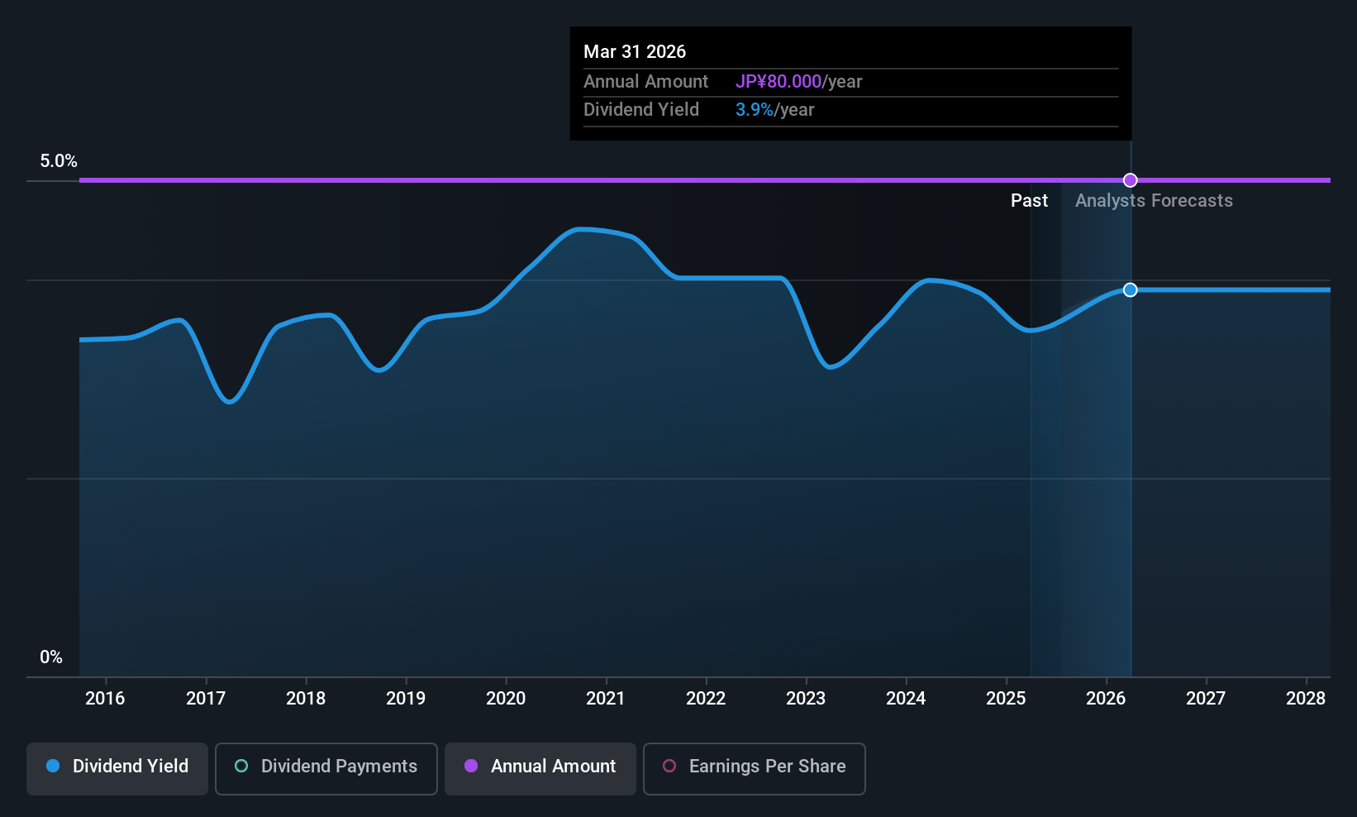
Task: Click the Mar 31 2026 tooltip date
Action: click(635, 52)
